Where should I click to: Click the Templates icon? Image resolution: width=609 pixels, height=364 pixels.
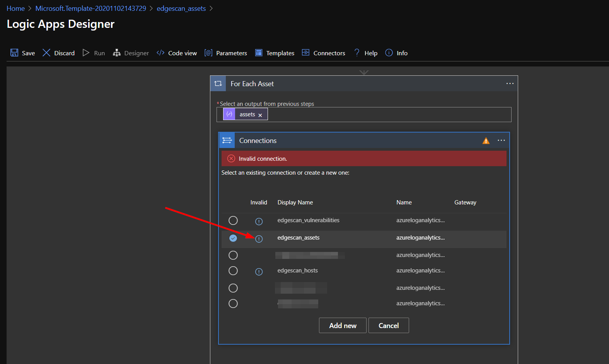259,53
